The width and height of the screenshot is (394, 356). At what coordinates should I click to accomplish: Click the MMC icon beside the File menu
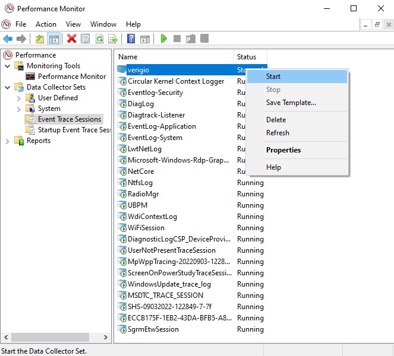pos(6,24)
